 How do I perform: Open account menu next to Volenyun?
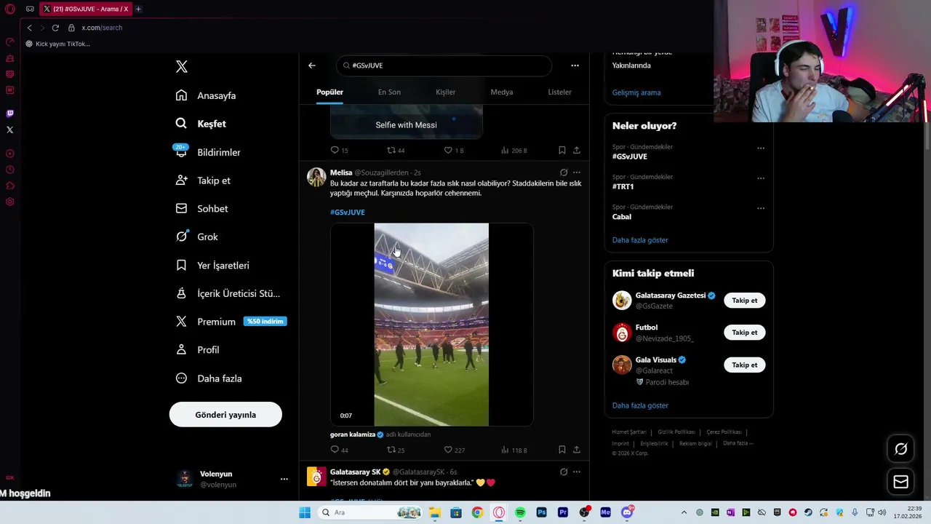(284, 479)
